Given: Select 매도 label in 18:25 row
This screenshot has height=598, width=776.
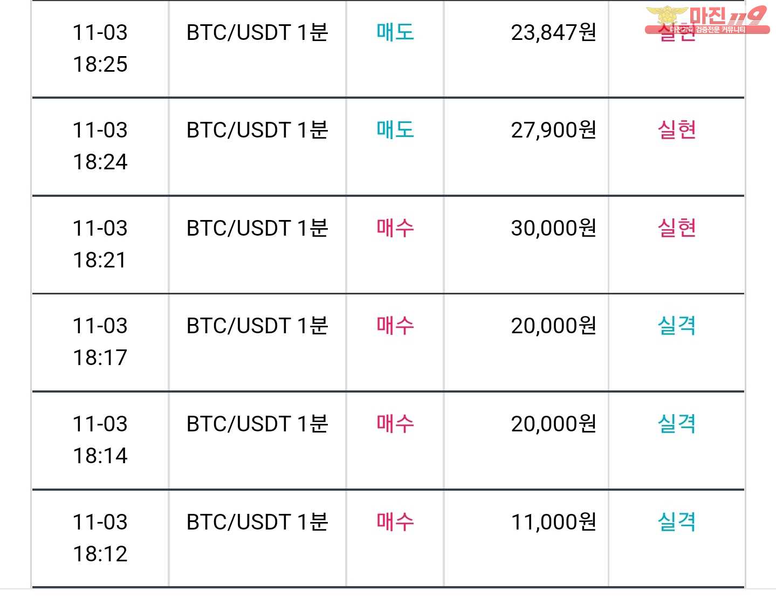Looking at the screenshot, I should [395, 32].
